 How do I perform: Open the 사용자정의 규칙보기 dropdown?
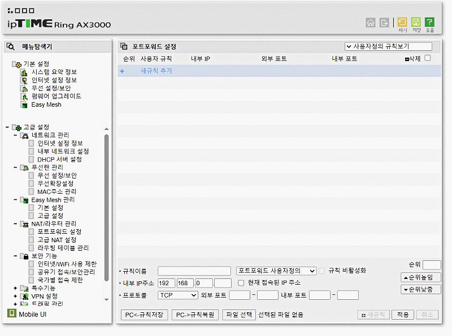tap(388, 47)
